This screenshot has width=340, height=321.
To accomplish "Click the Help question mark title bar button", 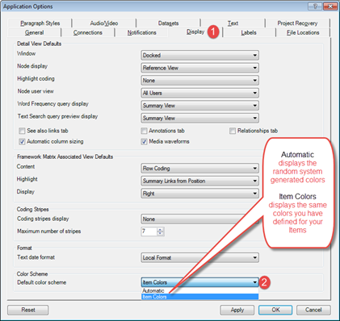I will pos(315,6).
